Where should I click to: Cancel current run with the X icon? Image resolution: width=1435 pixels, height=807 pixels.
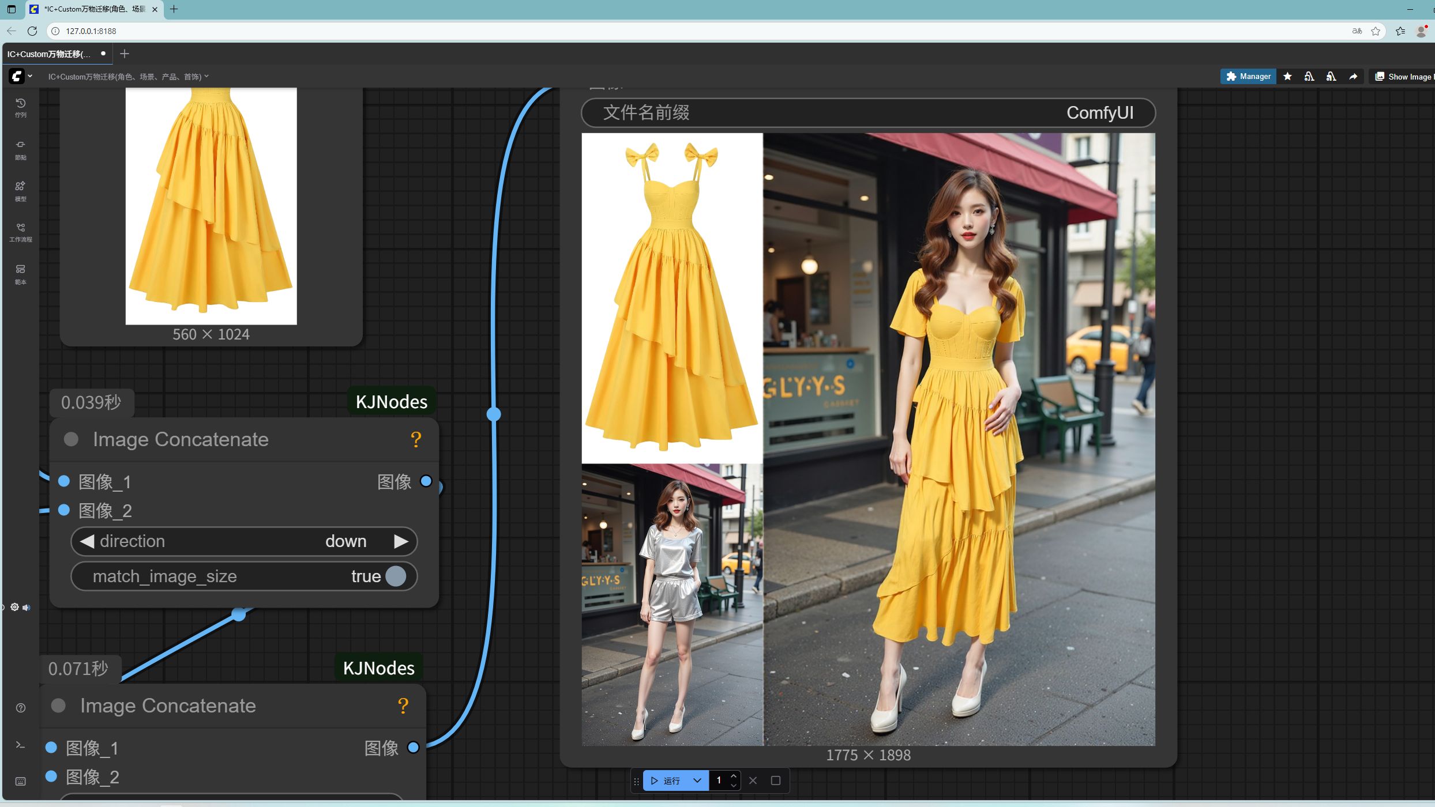[x=753, y=780]
